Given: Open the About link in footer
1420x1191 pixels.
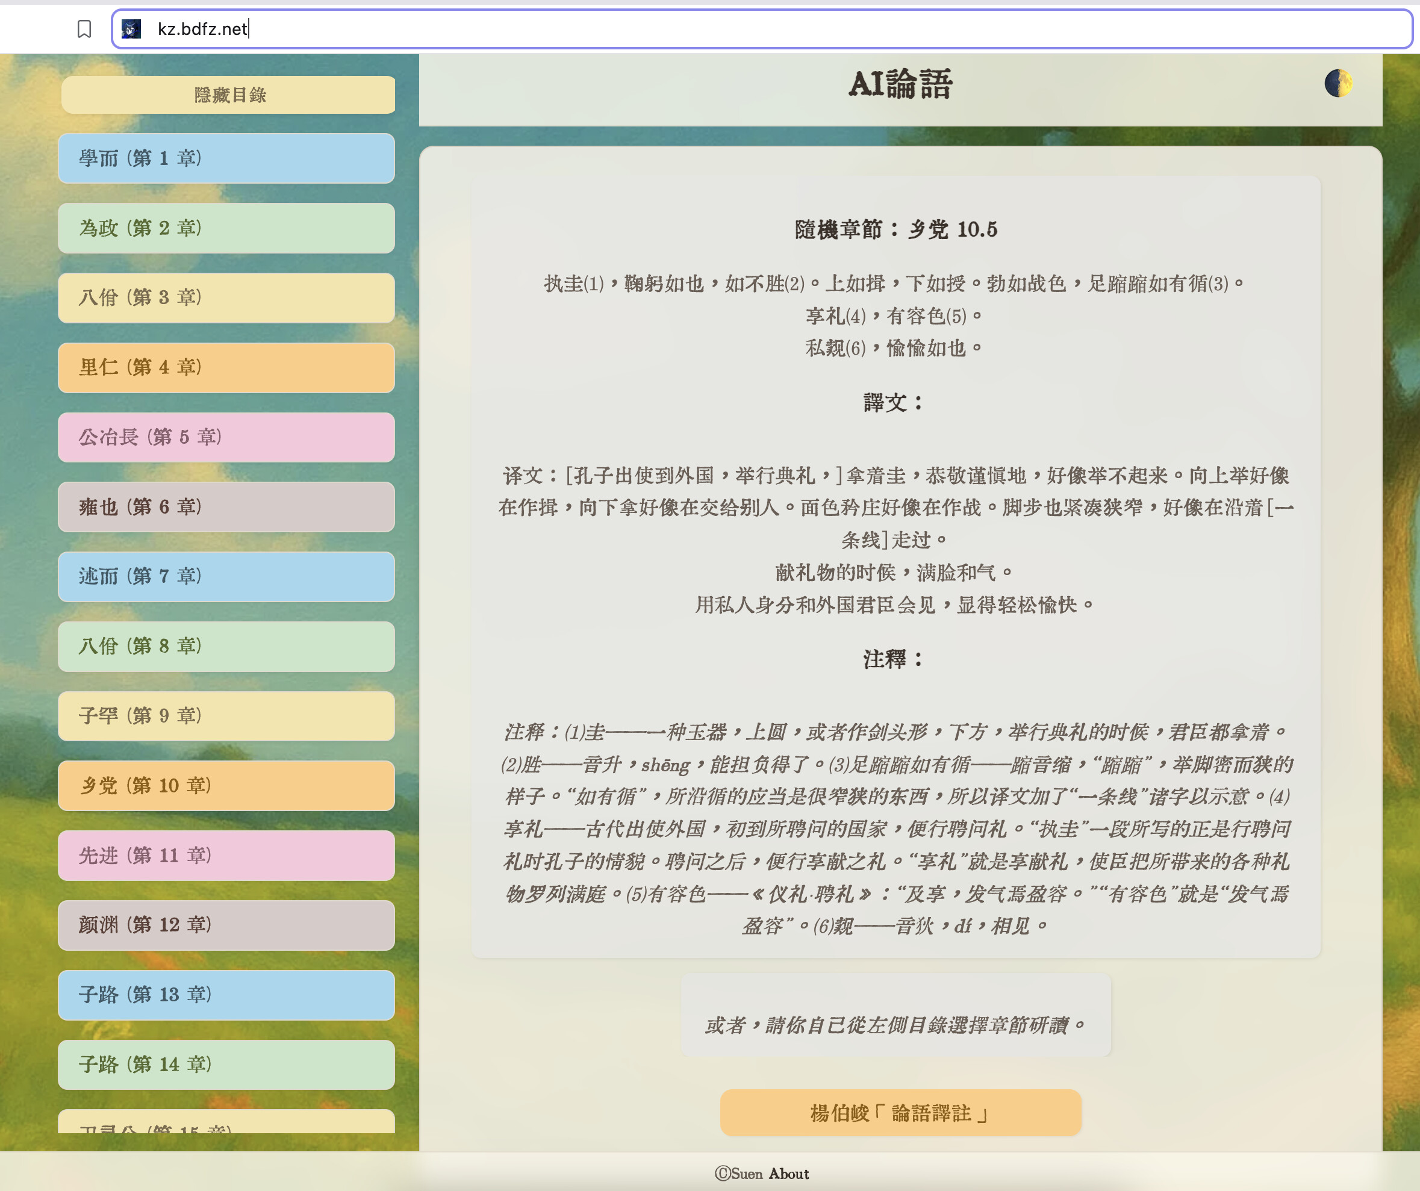Looking at the screenshot, I should coord(788,1174).
